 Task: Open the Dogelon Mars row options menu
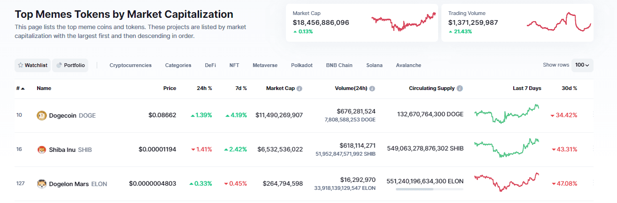[x=593, y=183]
